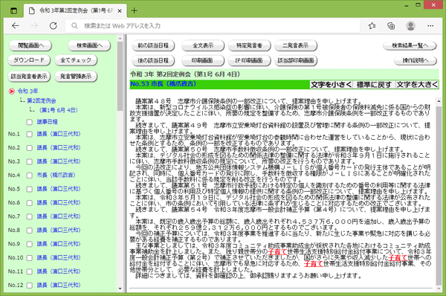
Task: Open No.9 議長 (濱口三代和) link
Action: click(59, 244)
